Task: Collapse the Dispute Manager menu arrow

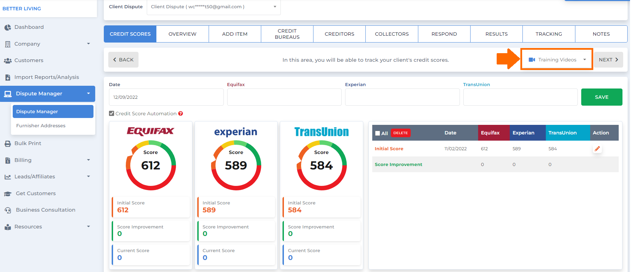Action: (88, 94)
